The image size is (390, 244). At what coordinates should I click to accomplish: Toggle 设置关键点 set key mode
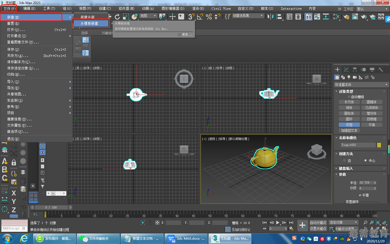[318, 229]
